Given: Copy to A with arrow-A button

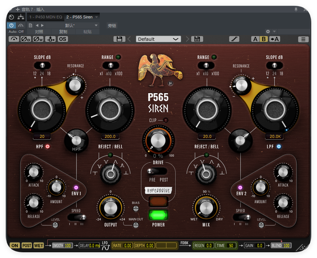Looking at the screenshot, I should point(275,39).
